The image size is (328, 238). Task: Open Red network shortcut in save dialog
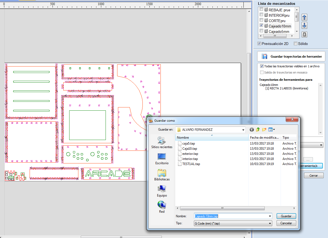(x=162, y=207)
